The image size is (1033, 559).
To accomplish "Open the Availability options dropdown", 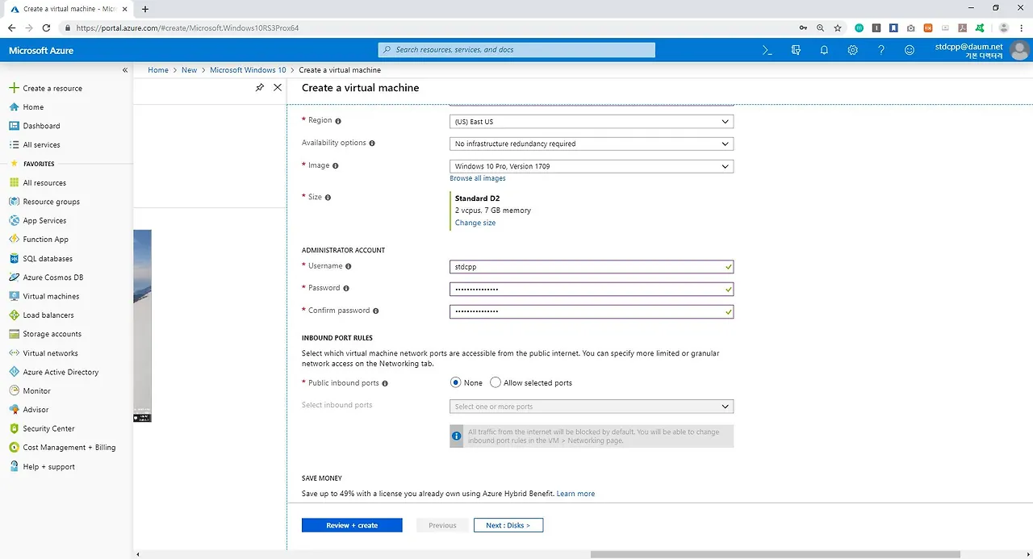I will tap(592, 144).
